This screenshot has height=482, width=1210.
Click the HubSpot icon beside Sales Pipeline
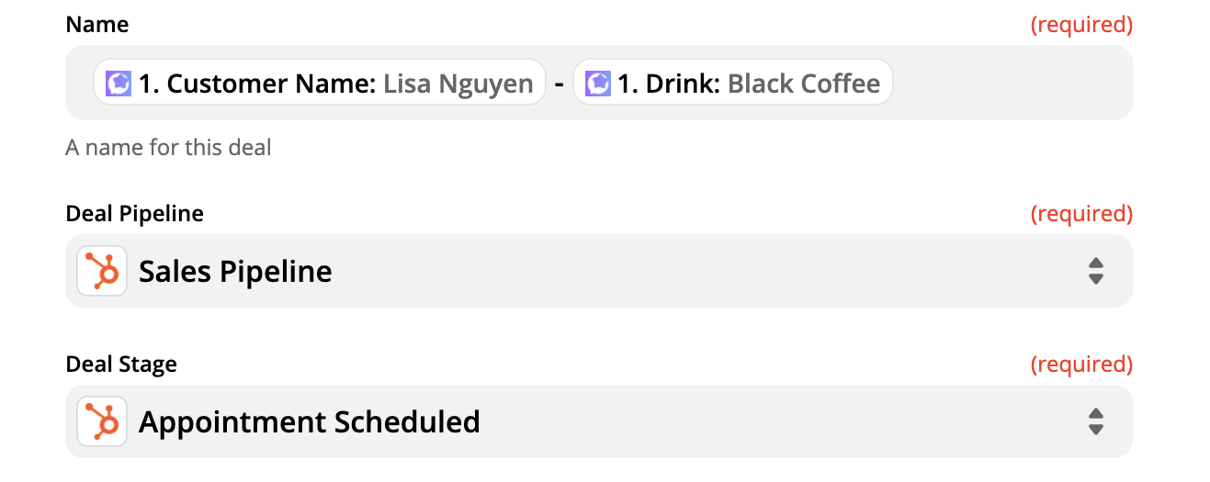[102, 271]
